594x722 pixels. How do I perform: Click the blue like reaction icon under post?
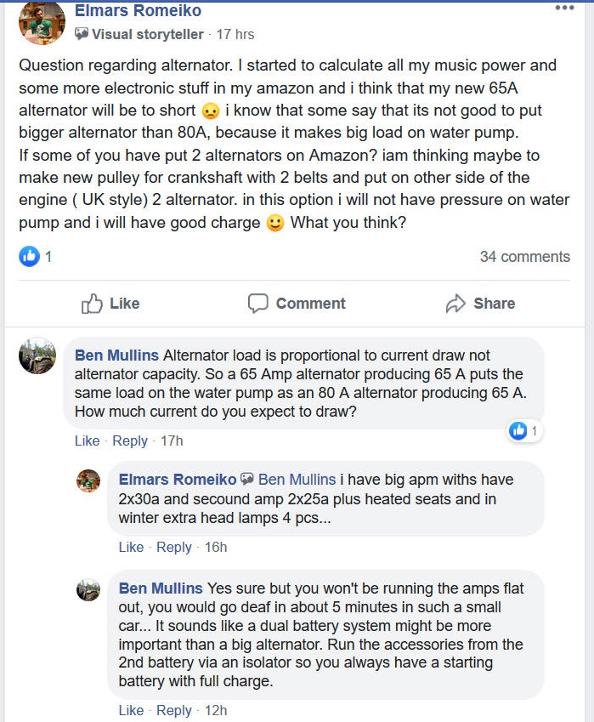pyautogui.click(x=30, y=256)
